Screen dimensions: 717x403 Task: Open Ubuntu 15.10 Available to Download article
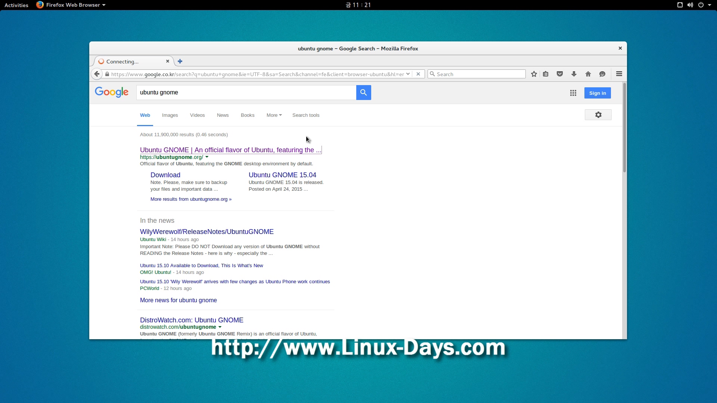coord(201,265)
